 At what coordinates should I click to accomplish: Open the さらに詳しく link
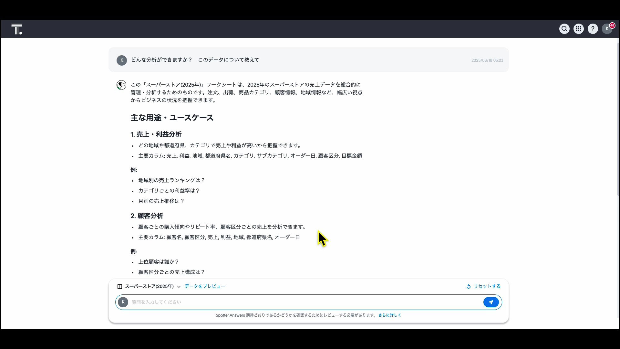(x=389, y=315)
